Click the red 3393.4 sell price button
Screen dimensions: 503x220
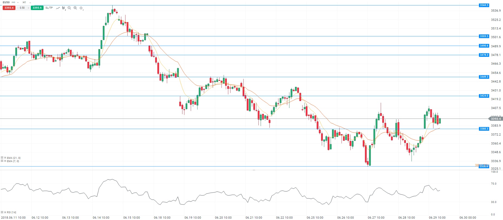click(x=9, y=8)
